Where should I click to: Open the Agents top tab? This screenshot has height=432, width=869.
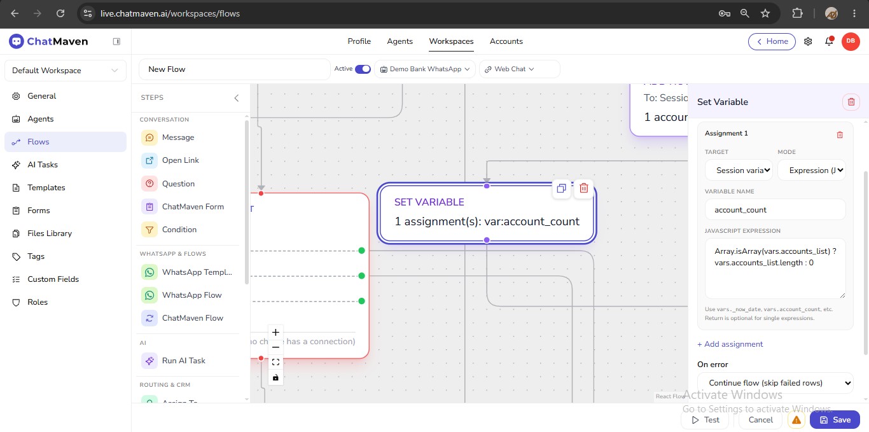point(400,41)
